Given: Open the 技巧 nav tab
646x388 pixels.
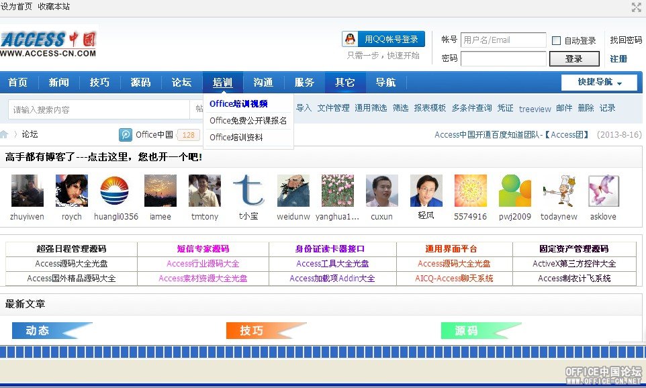Looking at the screenshot, I should coord(99,83).
